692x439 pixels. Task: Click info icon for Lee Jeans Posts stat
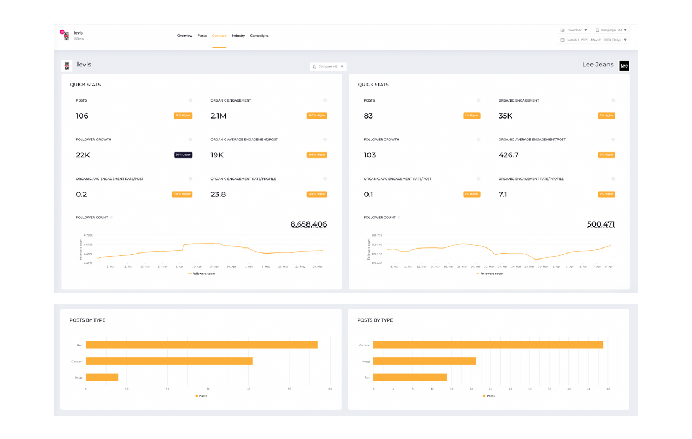478,100
